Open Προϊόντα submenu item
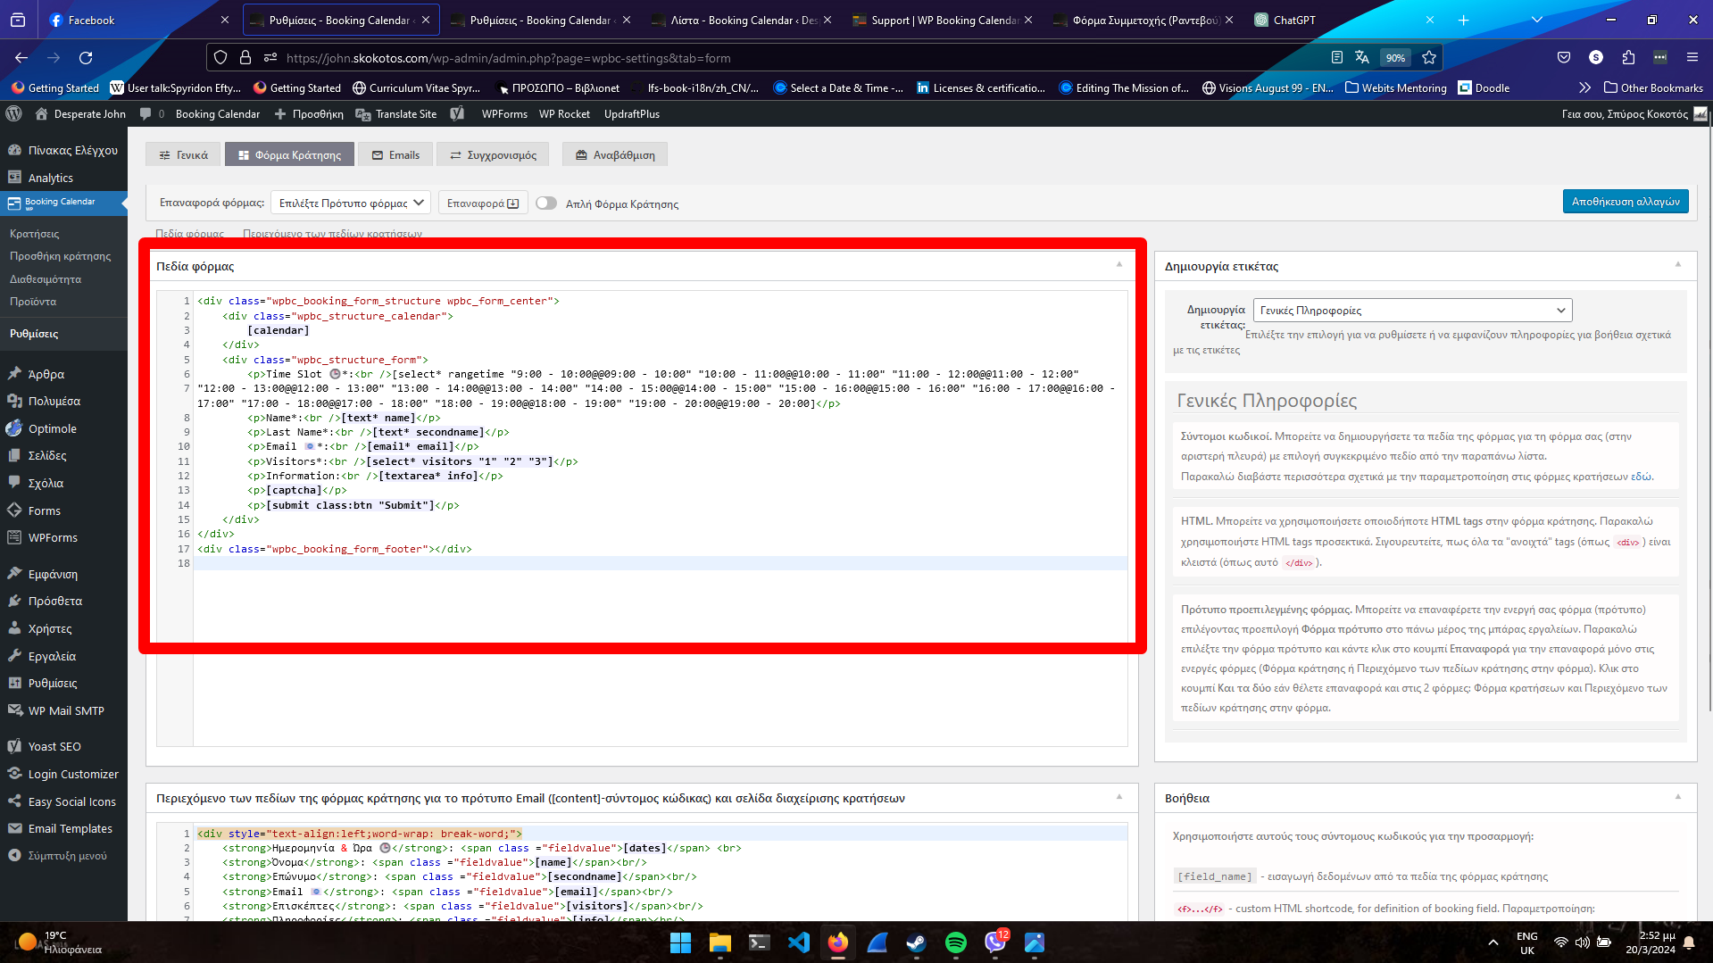Image resolution: width=1713 pixels, height=963 pixels. click(x=33, y=301)
